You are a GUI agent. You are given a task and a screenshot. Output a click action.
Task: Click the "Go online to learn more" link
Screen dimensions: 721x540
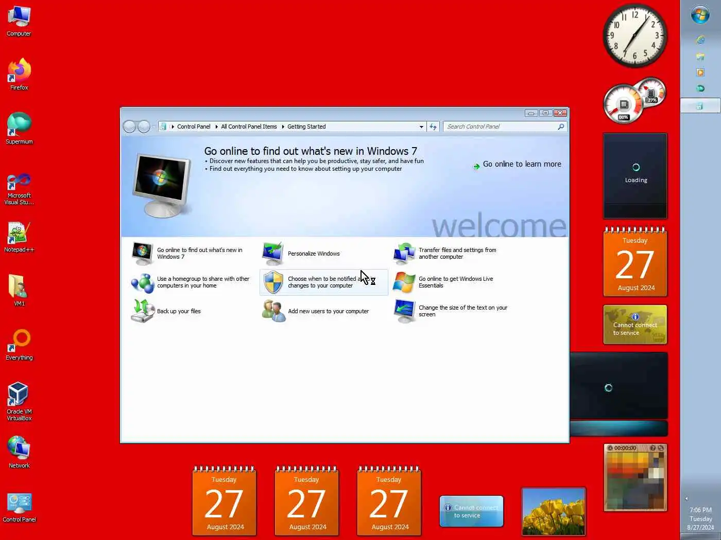click(x=522, y=164)
